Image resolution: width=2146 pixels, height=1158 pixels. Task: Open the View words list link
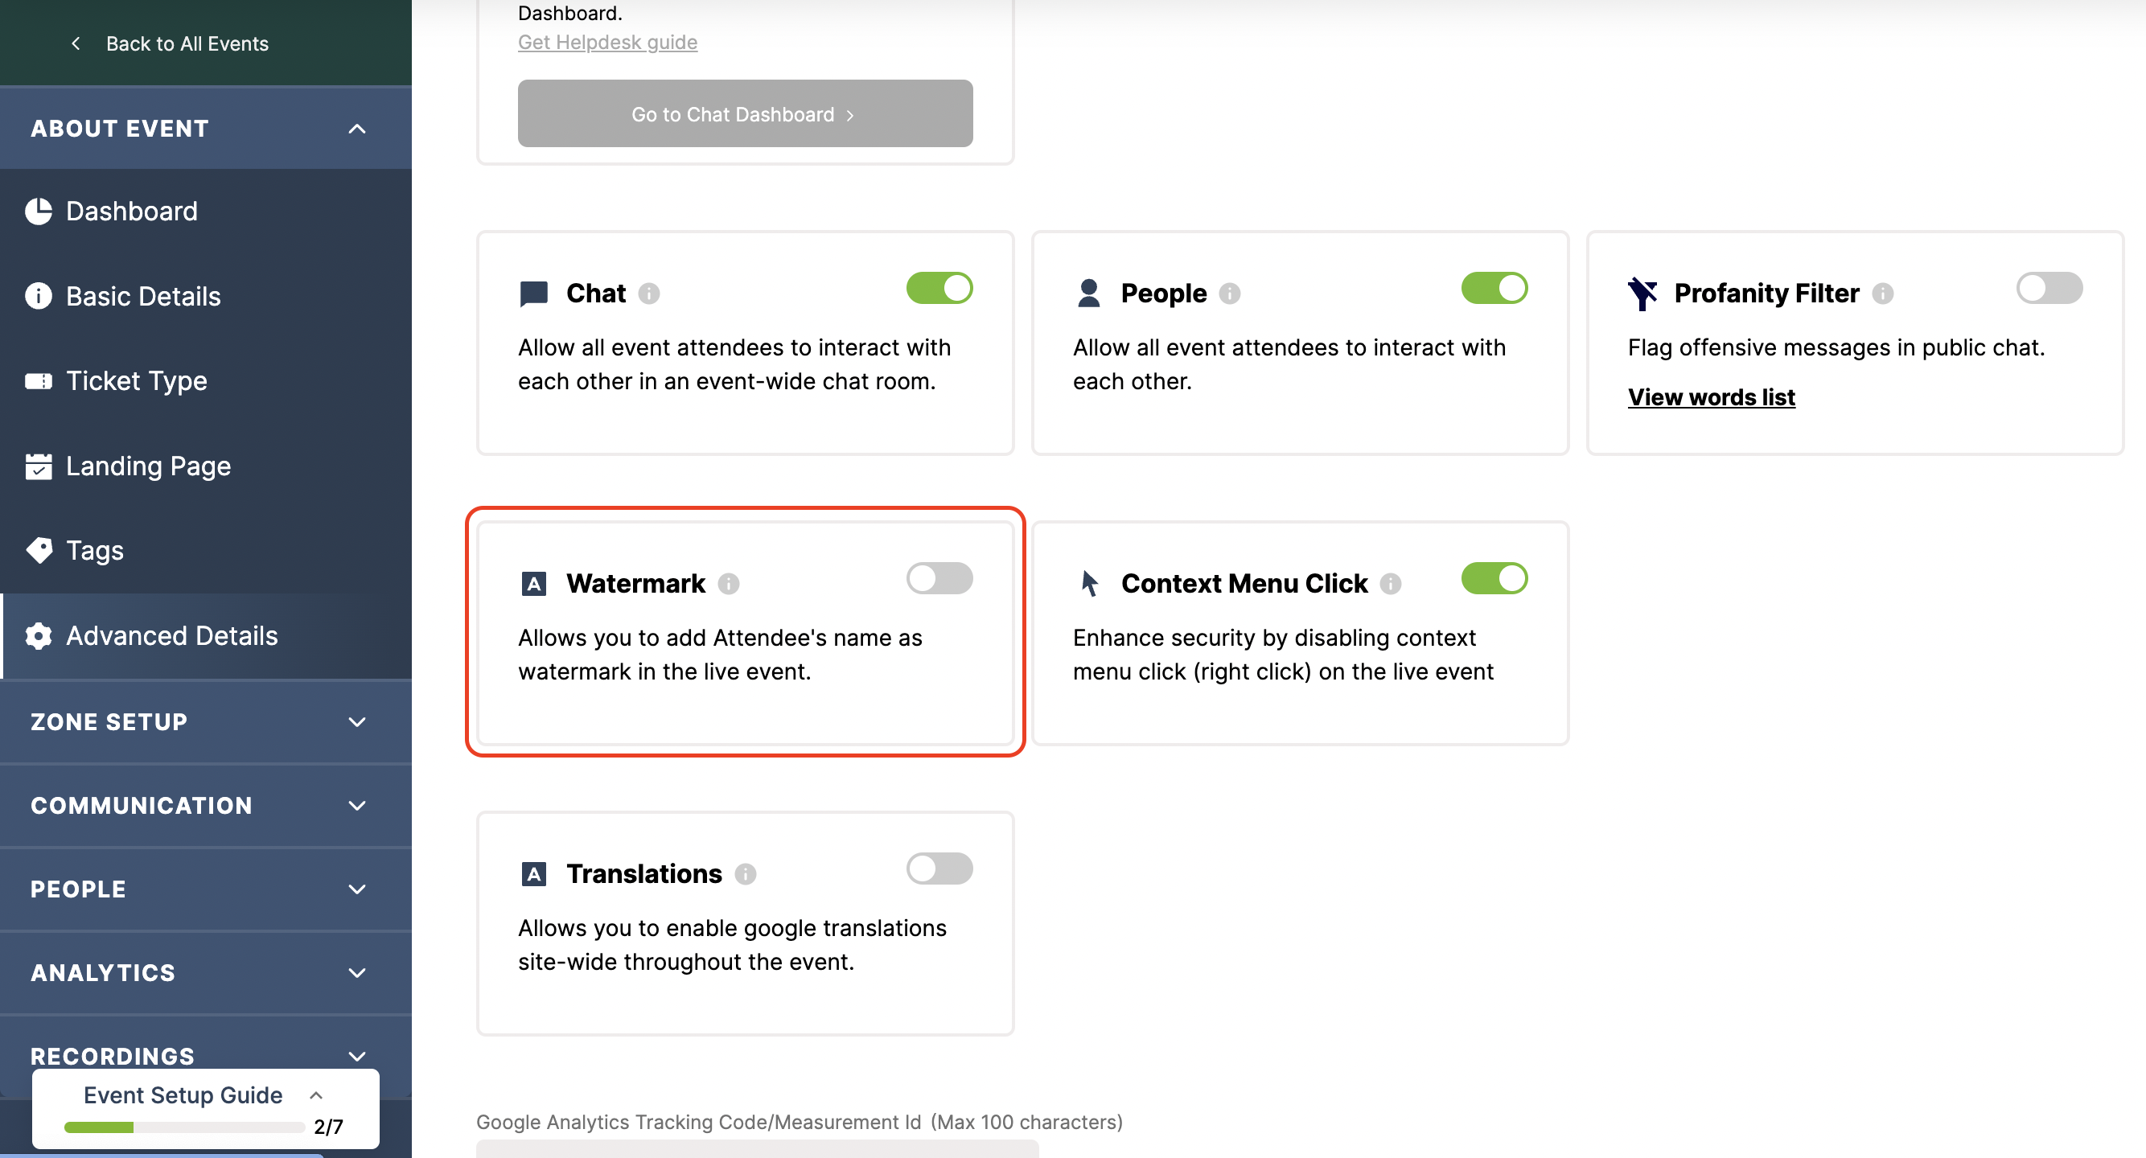click(x=1711, y=397)
